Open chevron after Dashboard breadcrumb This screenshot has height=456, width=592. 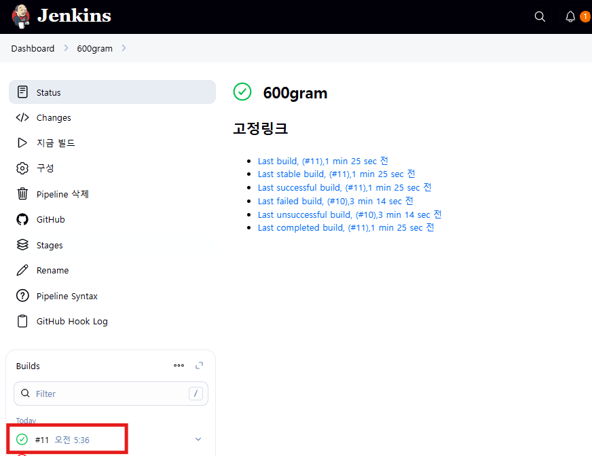click(66, 48)
